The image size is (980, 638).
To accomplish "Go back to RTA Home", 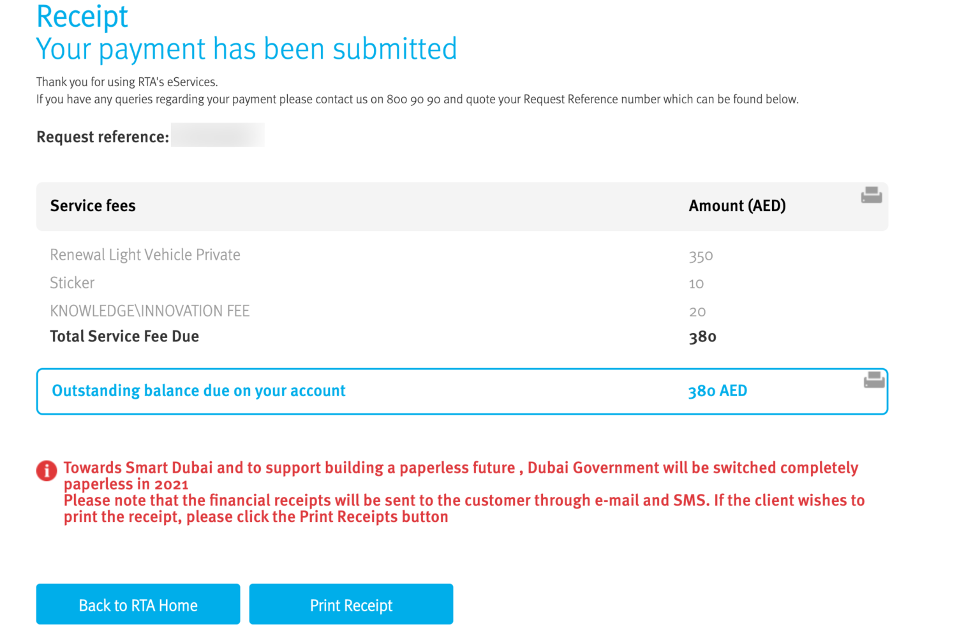I will coord(138,604).
